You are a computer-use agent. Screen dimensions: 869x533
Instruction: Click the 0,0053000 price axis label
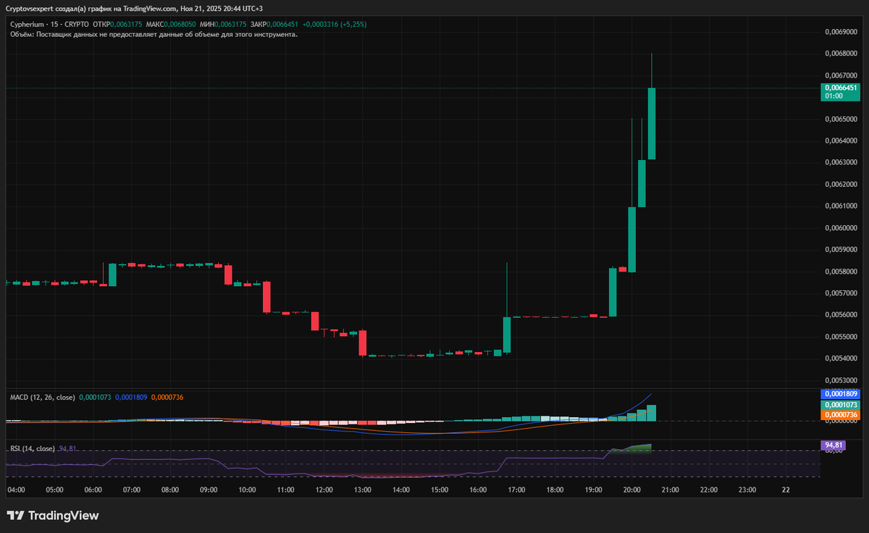click(x=841, y=379)
